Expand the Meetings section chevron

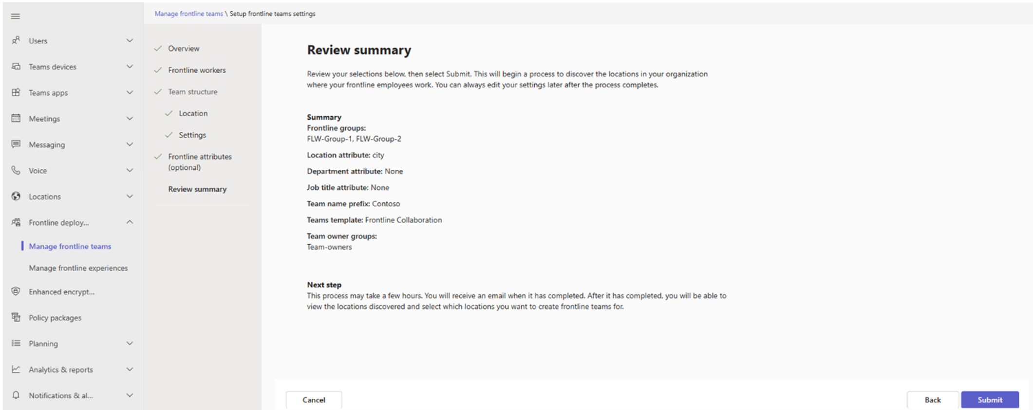(x=130, y=118)
